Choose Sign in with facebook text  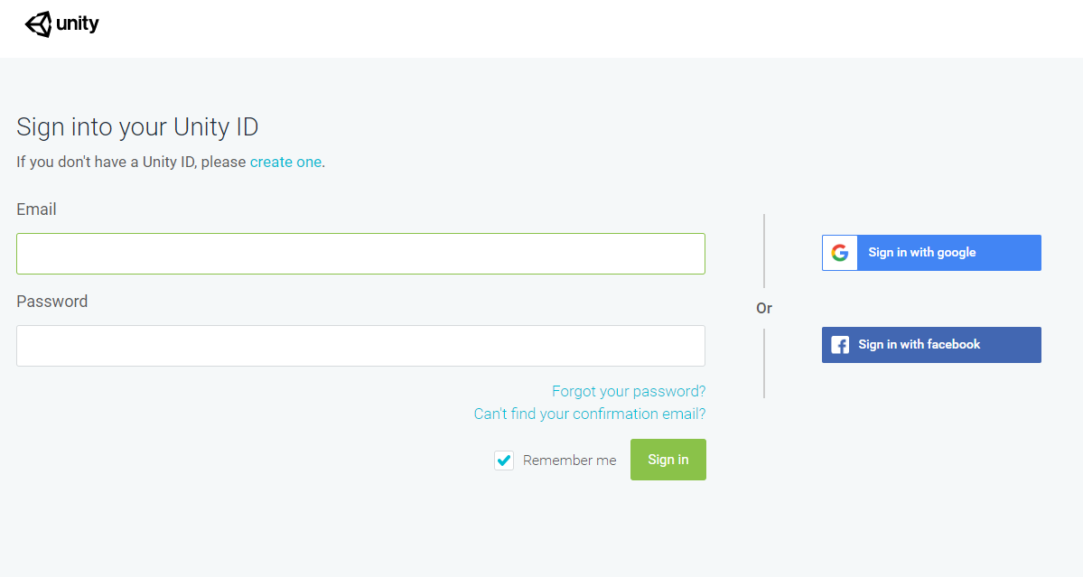point(920,345)
